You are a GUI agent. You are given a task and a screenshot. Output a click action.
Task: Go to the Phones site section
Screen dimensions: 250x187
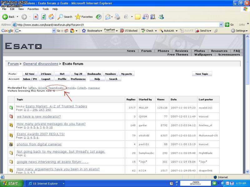click(163, 51)
